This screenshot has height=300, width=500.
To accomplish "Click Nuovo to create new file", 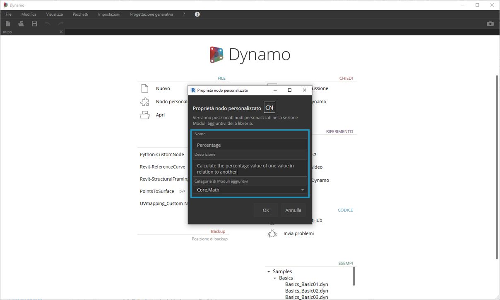I will coord(163,88).
